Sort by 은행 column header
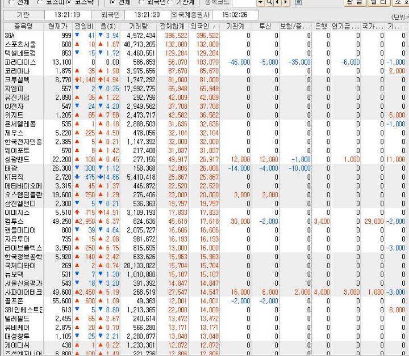 point(321,26)
